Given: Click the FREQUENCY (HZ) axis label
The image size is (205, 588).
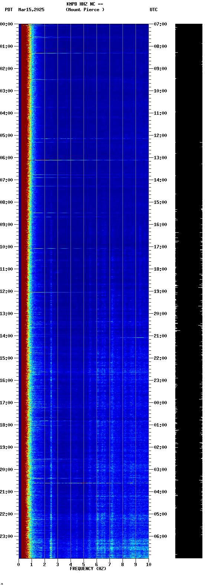Looking at the screenshot, I should pyautogui.click(x=88, y=569).
